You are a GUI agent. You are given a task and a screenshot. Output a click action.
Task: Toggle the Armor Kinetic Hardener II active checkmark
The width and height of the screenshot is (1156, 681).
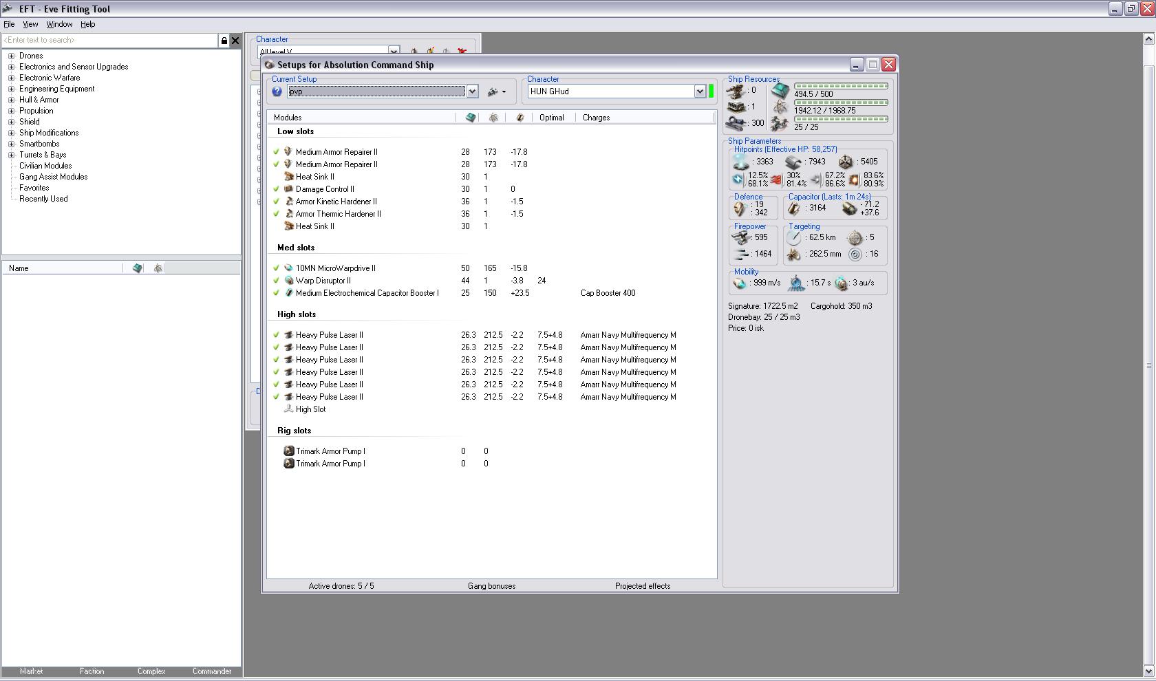point(276,202)
